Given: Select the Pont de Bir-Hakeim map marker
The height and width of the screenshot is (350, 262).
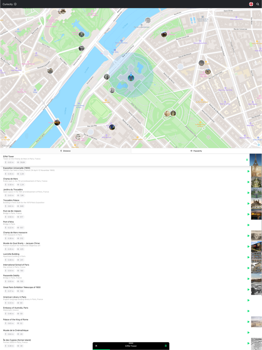Looking at the screenshot, I should [57, 123].
